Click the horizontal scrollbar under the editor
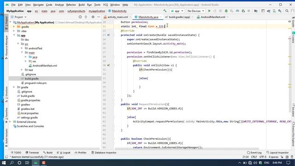 point(187,148)
